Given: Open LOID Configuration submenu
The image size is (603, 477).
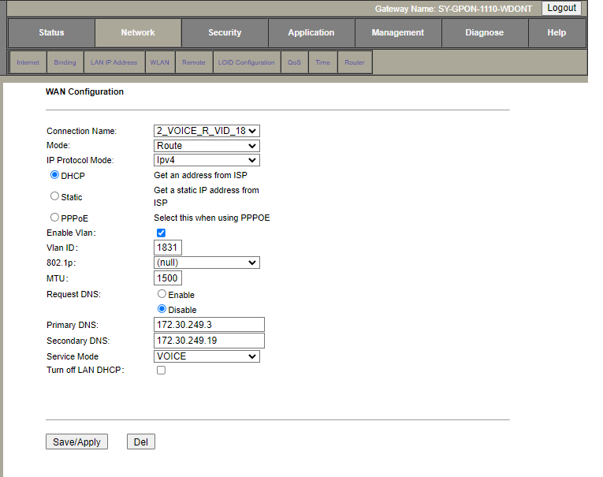Looking at the screenshot, I should (x=247, y=62).
